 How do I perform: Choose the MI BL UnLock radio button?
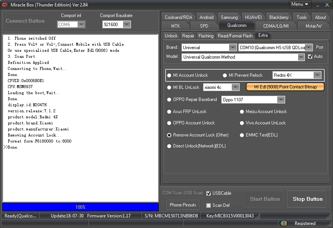[169, 87]
